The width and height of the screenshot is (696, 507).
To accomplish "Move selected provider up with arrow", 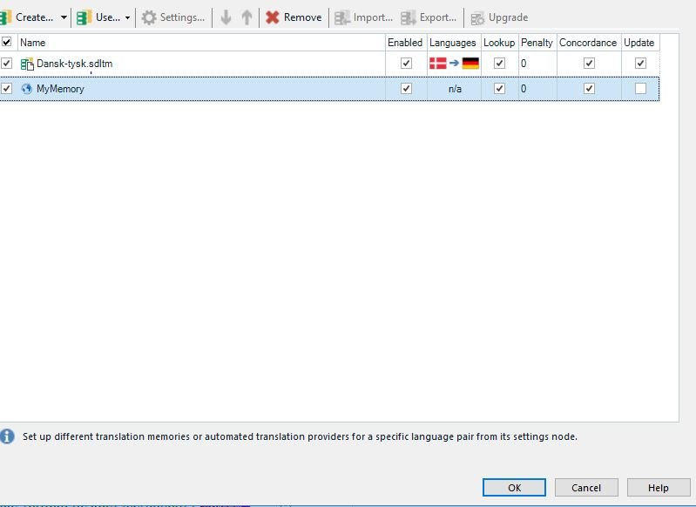I will pos(247,17).
